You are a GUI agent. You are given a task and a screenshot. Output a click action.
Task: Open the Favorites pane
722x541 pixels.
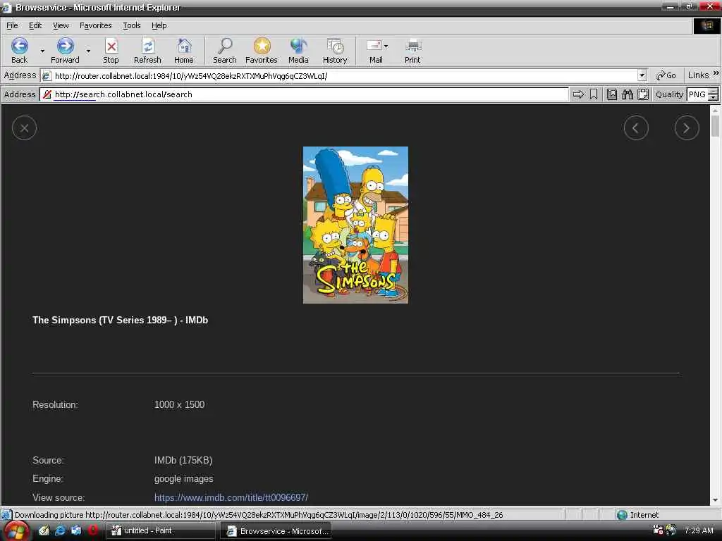coord(262,51)
